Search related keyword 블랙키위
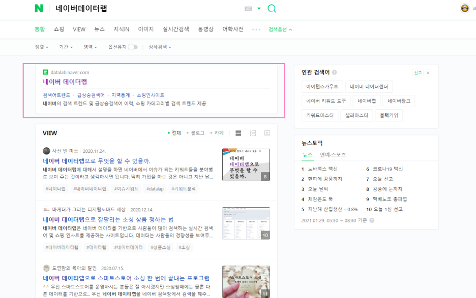Screen dimensions: 476x298 (389, 115)
